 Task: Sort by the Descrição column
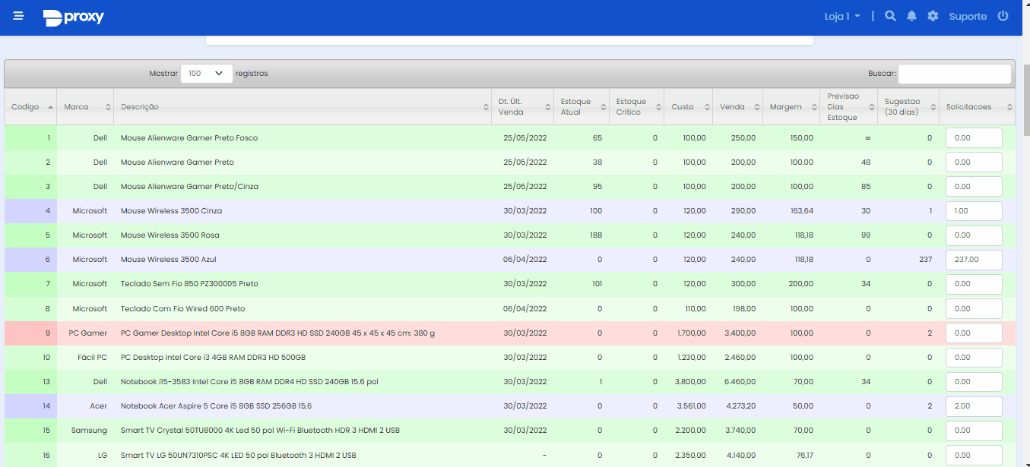pyautogui.click(x=303, y=107)
